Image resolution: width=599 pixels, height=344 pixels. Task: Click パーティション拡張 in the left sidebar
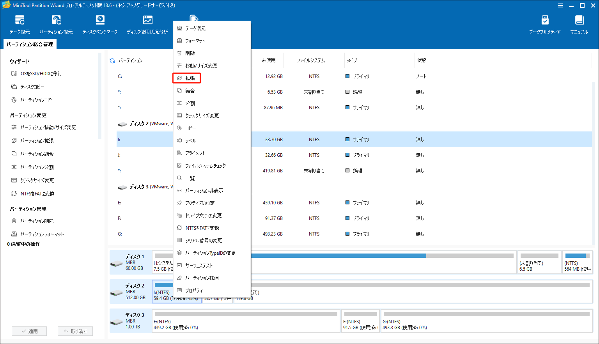pyautogui.click(x=32, y=140)
